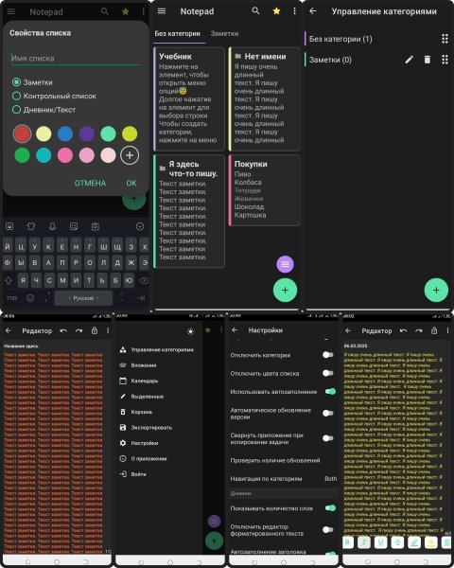Screen dimensions: 454x568
Task: Tap Войти in the drawer menu
Action: click(132, 474)
